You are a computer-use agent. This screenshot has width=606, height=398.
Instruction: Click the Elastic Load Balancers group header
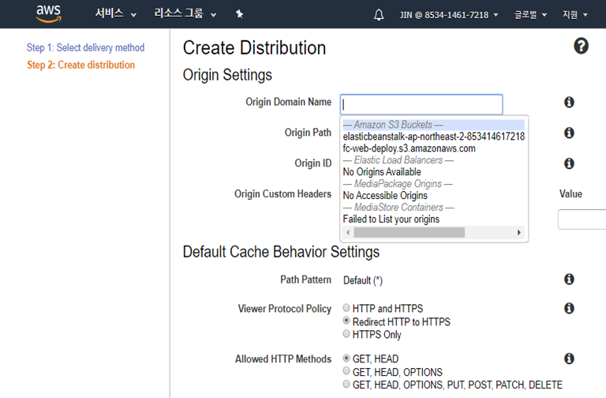click(x=398, y=160)
